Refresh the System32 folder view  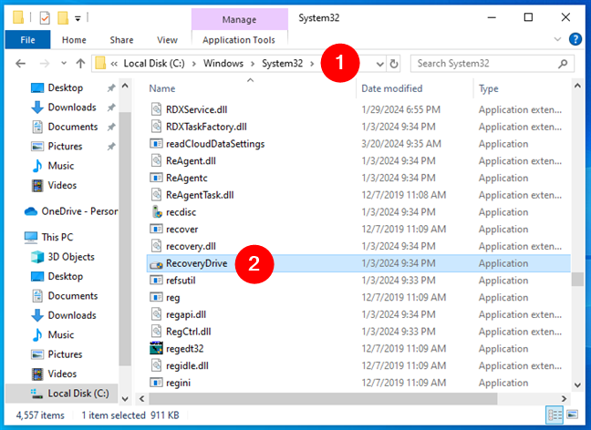click(394, 64)
